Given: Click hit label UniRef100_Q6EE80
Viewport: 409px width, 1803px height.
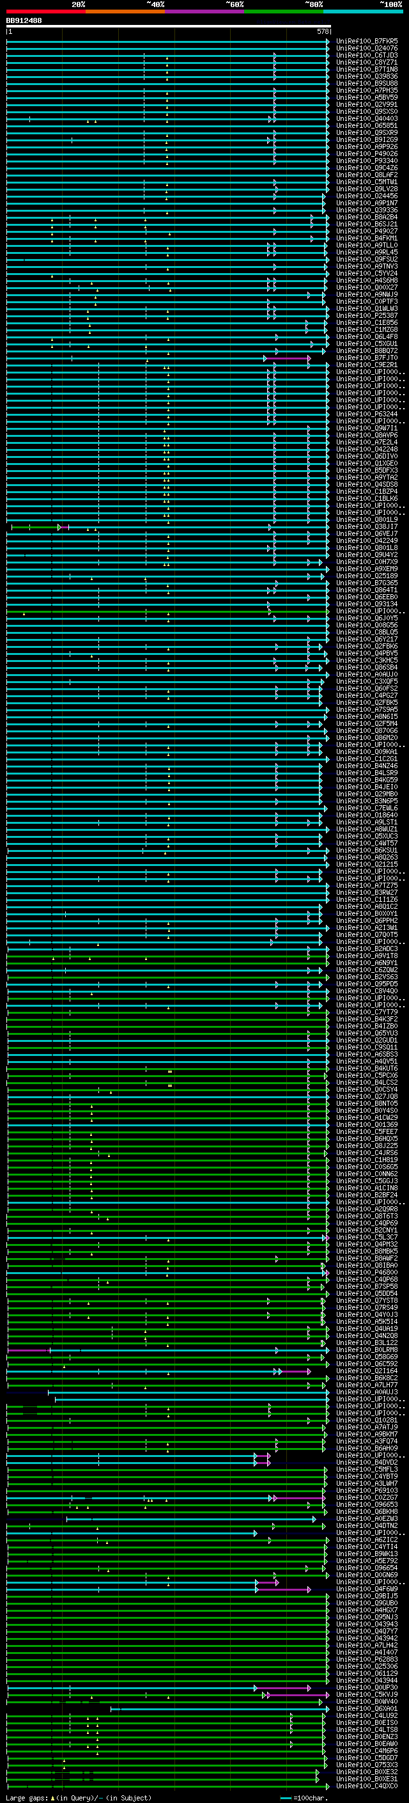Looking at the screenshot, I should (367, 597).
